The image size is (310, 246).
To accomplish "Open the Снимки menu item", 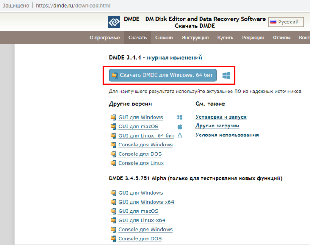I will coord(164,38).
